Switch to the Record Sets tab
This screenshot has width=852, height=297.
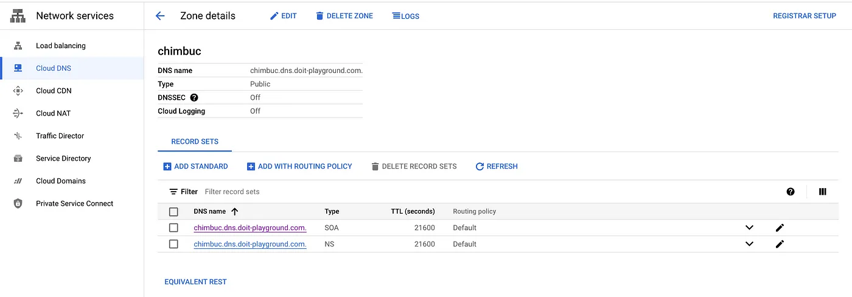[x=195, y=141]
